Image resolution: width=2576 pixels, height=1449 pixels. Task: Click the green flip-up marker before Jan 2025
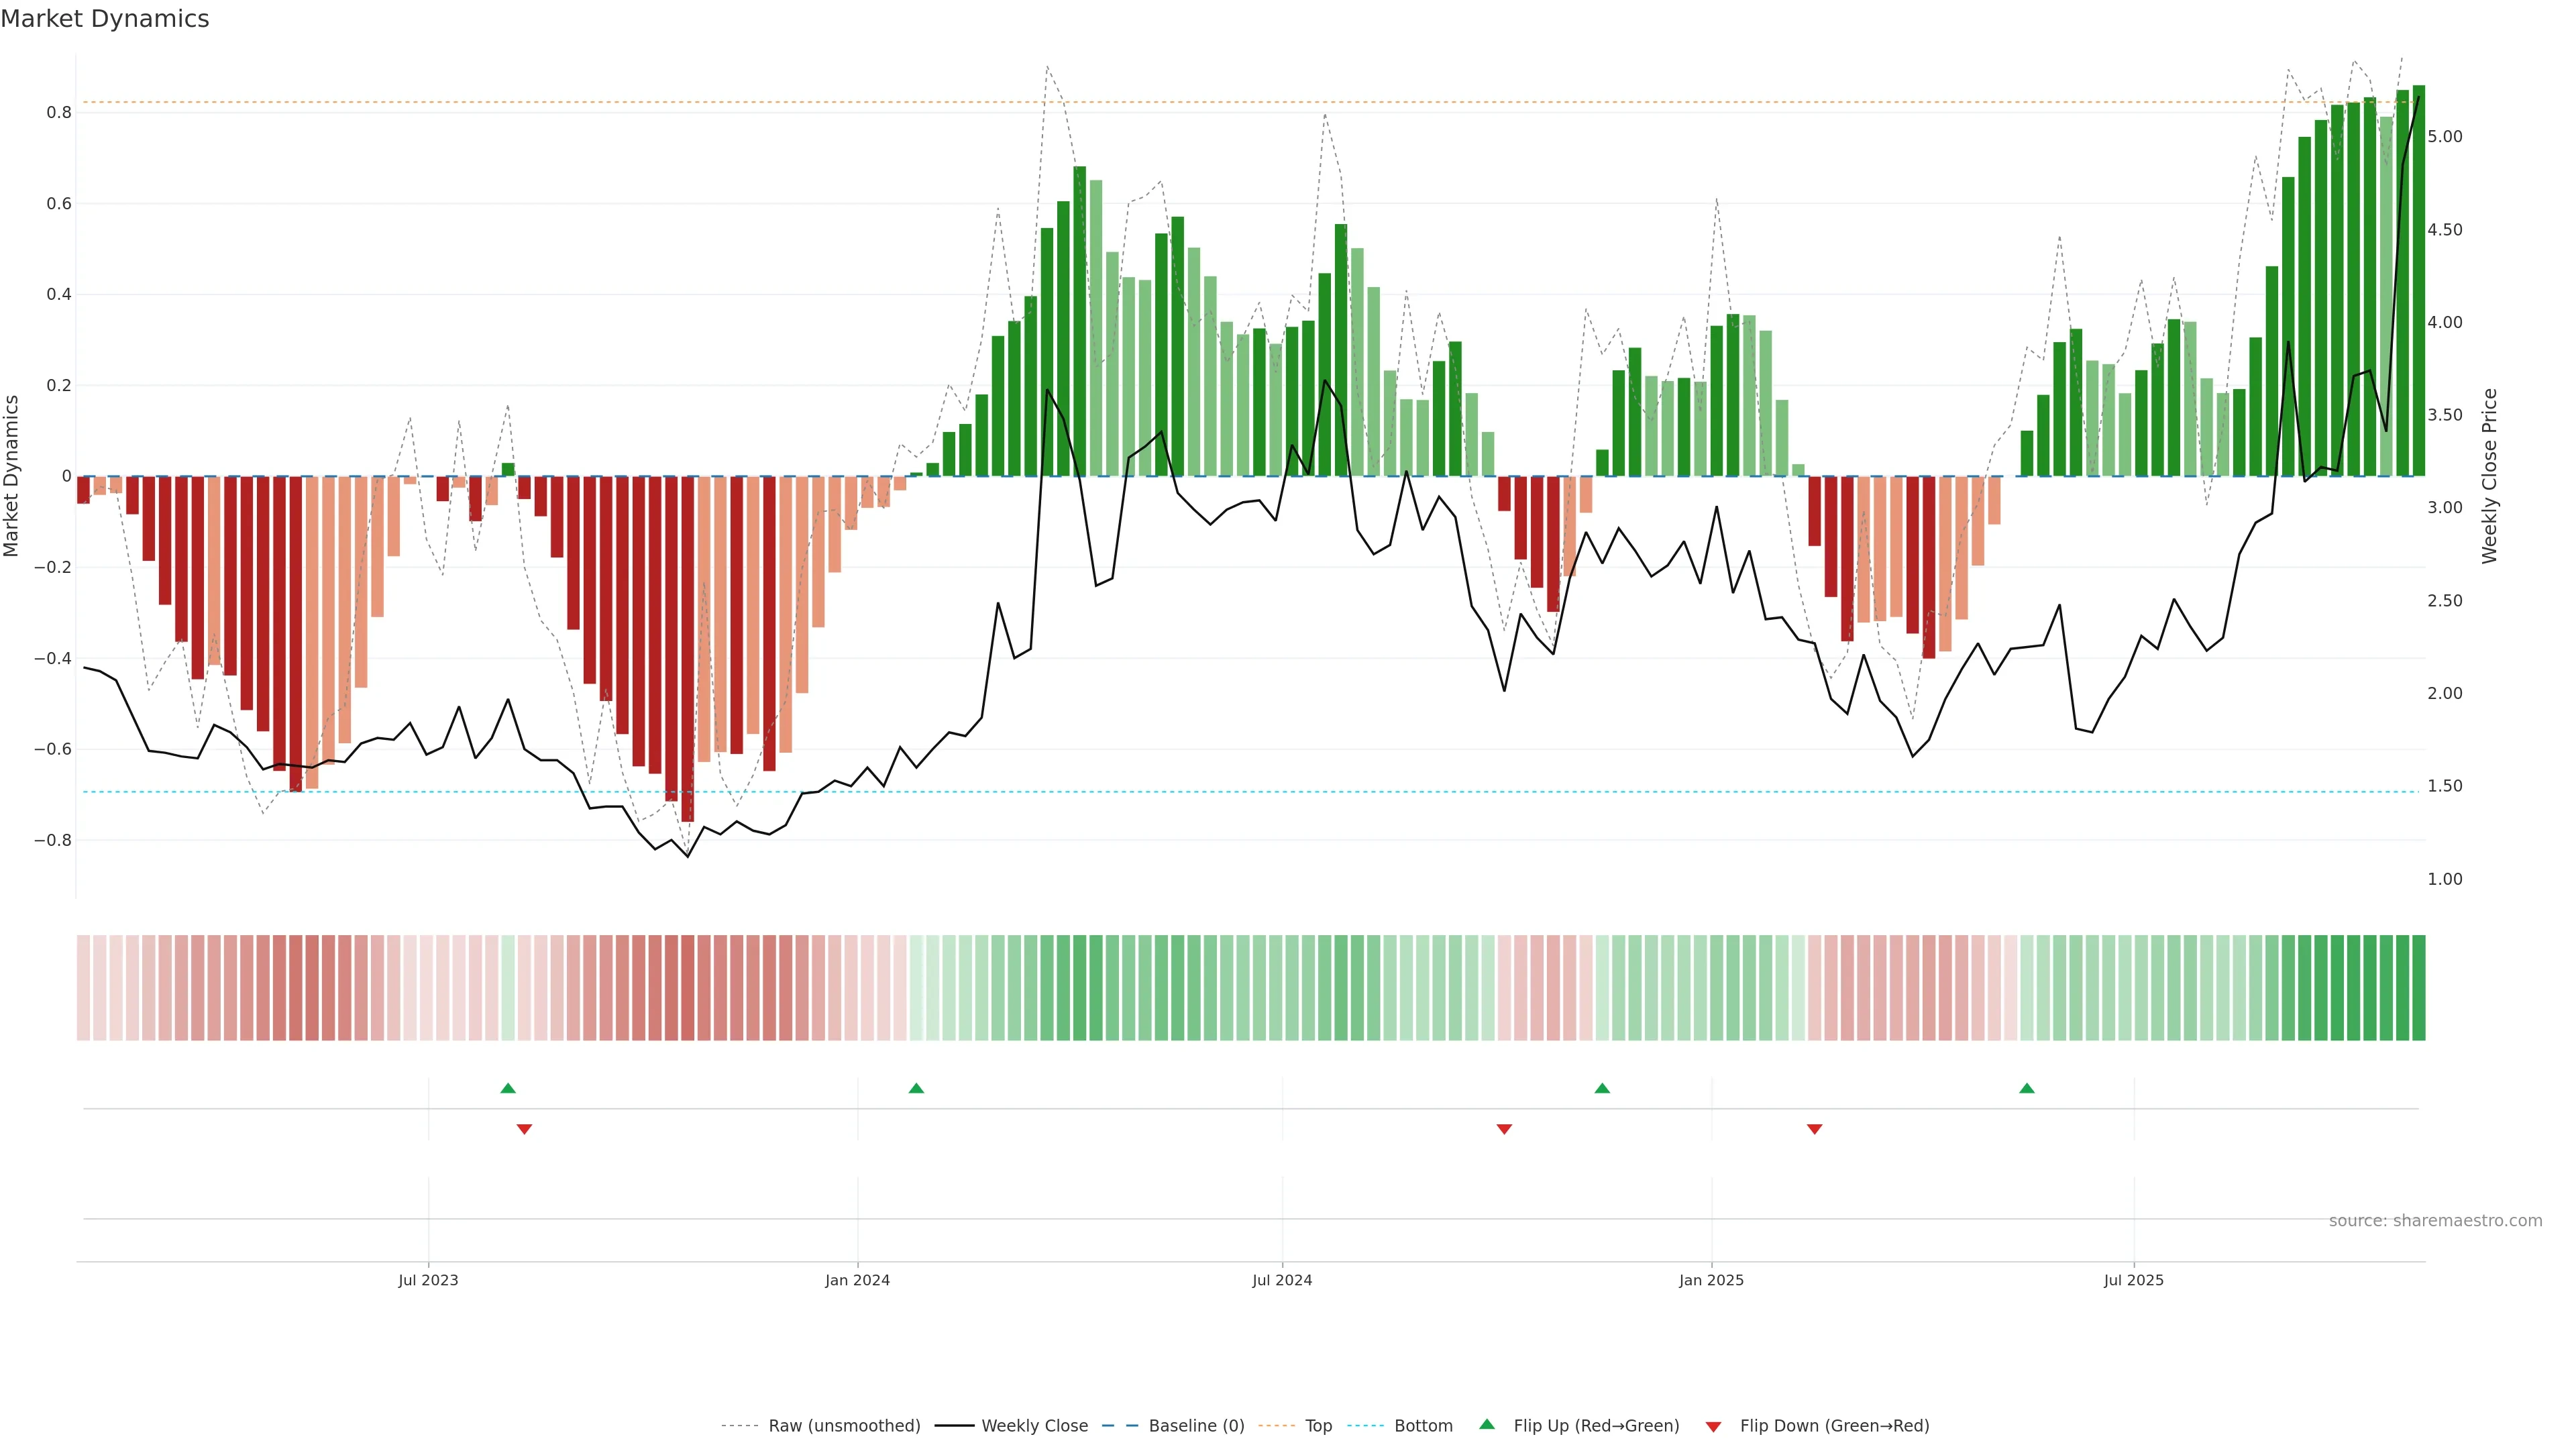[1602, 1088]
